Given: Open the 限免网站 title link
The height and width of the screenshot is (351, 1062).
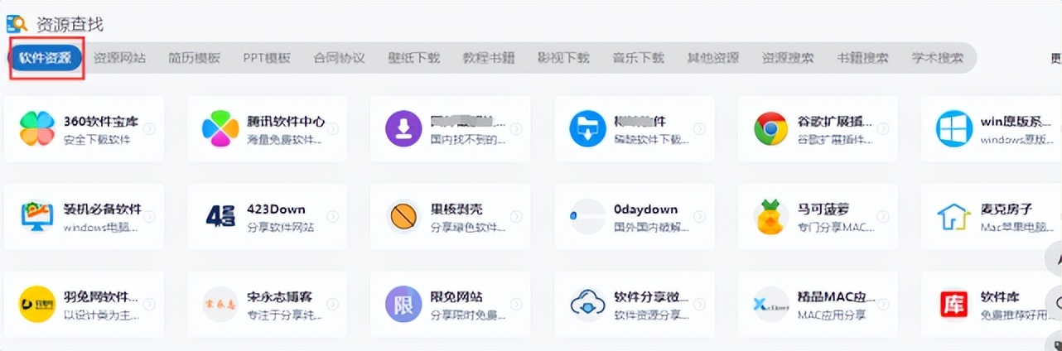Looking at the screenshot, I should (456, 297).
